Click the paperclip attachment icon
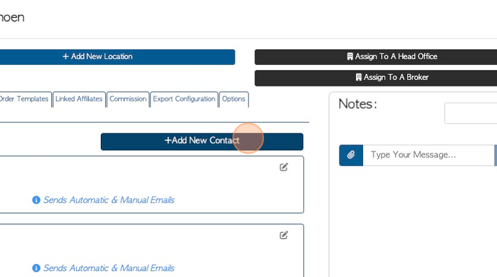This screenshot has height=277, width=497. (x=351, y=155)
